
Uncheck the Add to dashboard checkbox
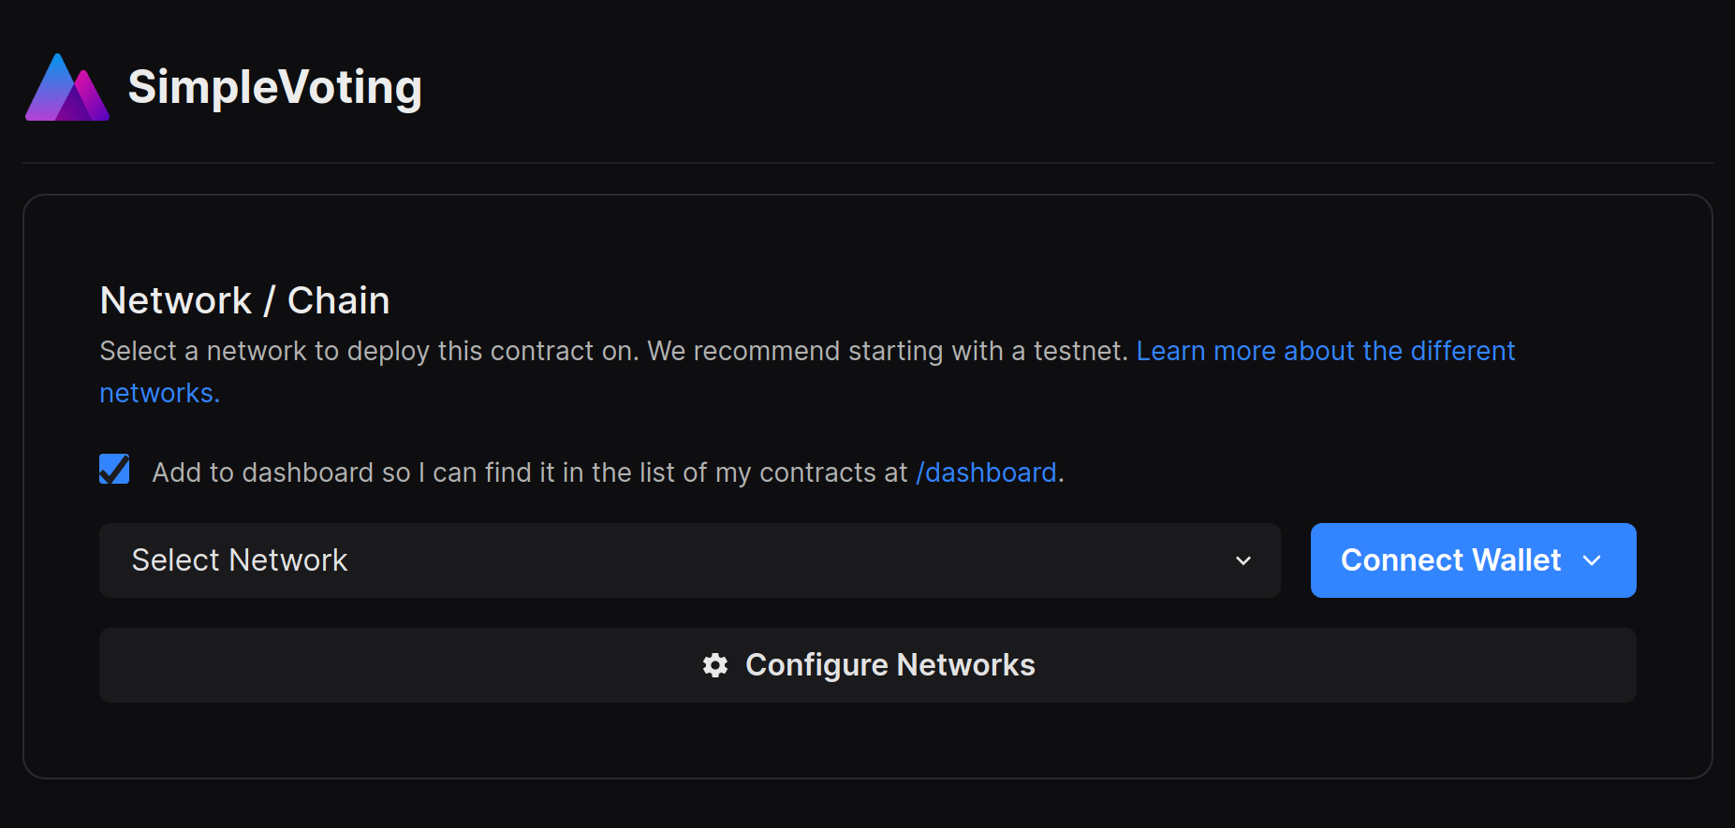click(114, 470)
